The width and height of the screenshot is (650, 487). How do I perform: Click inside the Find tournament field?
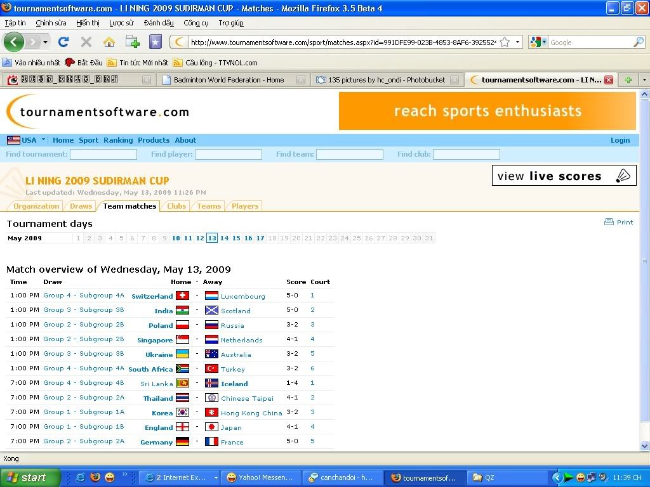click(103, 155)
